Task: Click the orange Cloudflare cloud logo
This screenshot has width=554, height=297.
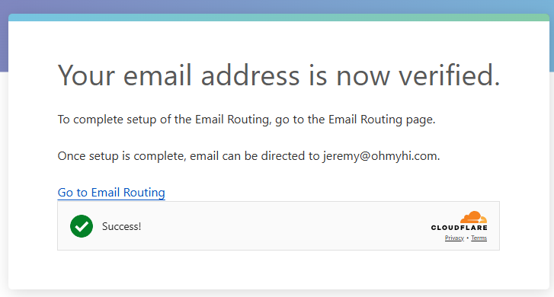Action: 473,217
